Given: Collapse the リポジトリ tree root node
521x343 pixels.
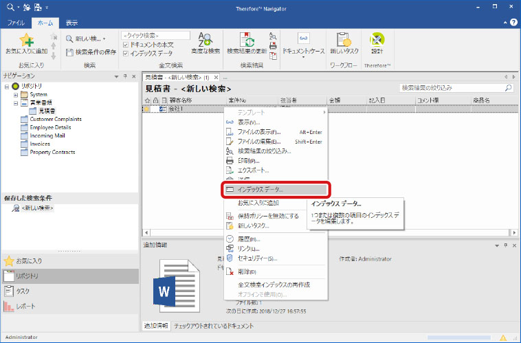Looking at the screenshot, I should coord(7,86).
